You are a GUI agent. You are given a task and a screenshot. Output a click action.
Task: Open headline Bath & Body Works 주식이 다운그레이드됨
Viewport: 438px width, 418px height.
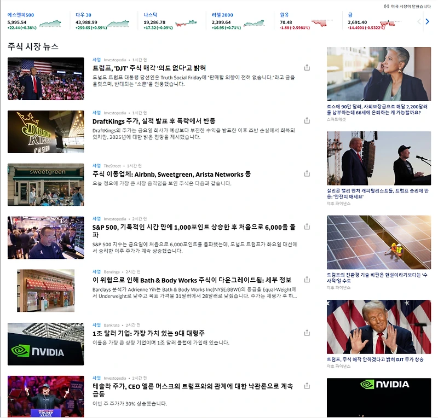tap(192, 280)
